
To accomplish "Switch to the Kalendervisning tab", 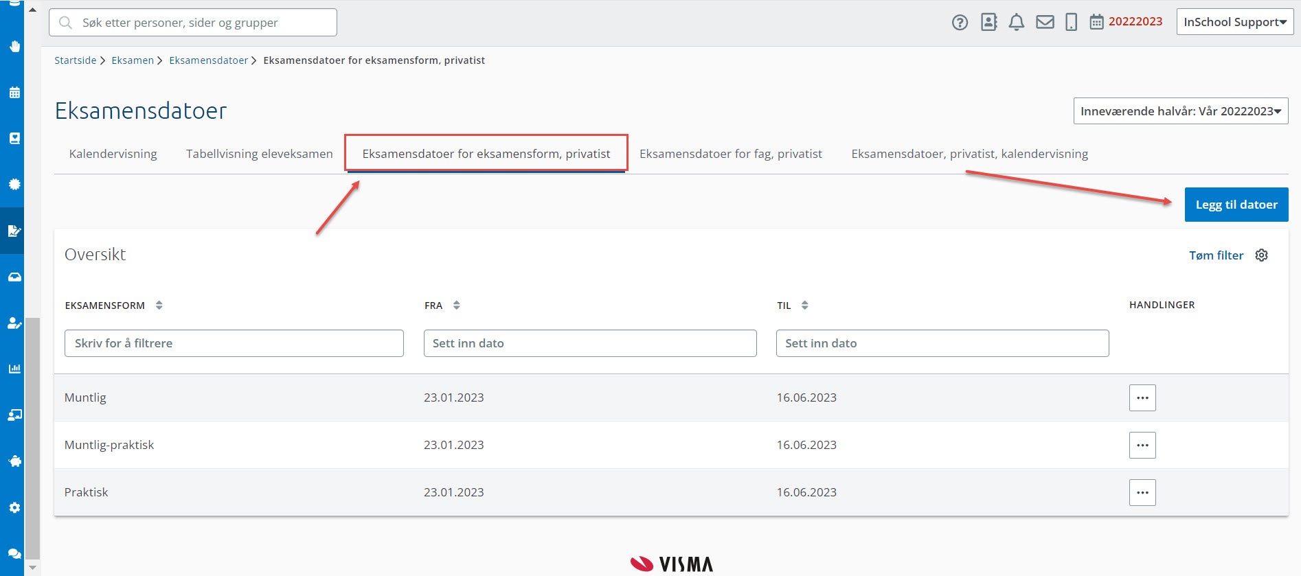I will 113,154.
